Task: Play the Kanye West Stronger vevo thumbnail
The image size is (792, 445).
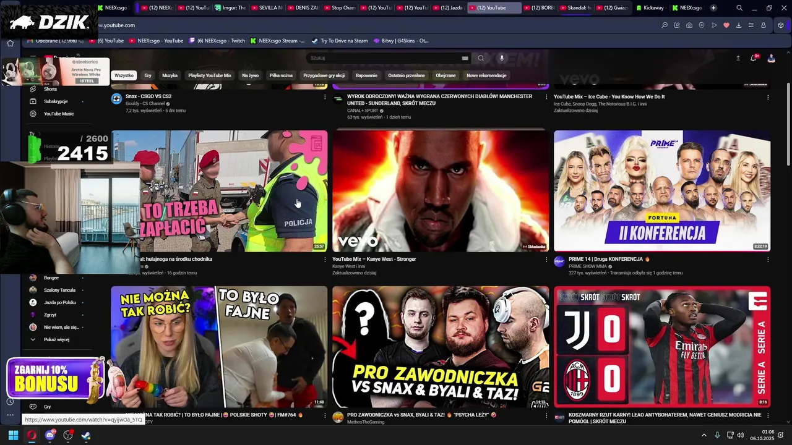Action: (441, 191)
